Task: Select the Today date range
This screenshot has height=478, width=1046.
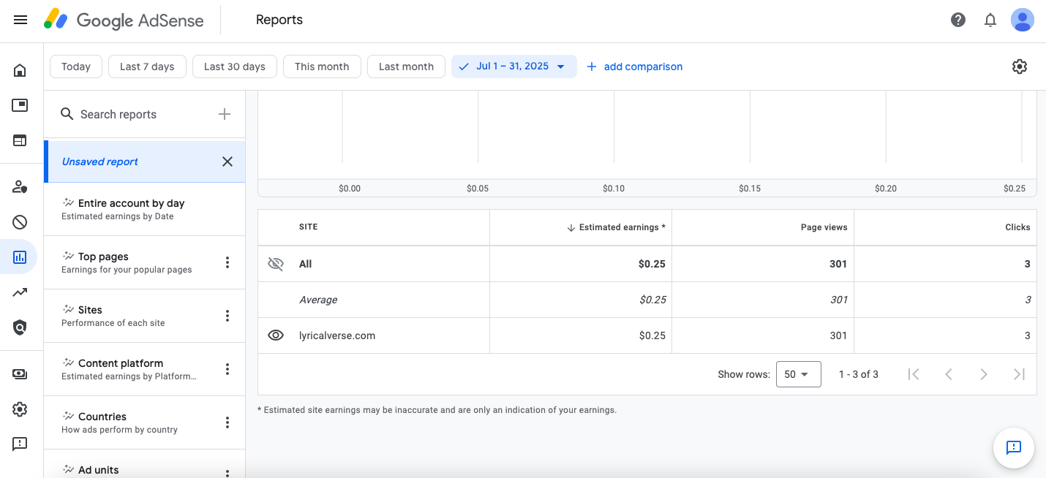Action: 76,67
